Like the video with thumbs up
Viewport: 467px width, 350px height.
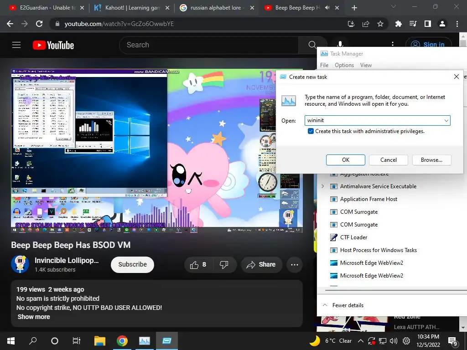pyautogui.click(x=198, y=265)
